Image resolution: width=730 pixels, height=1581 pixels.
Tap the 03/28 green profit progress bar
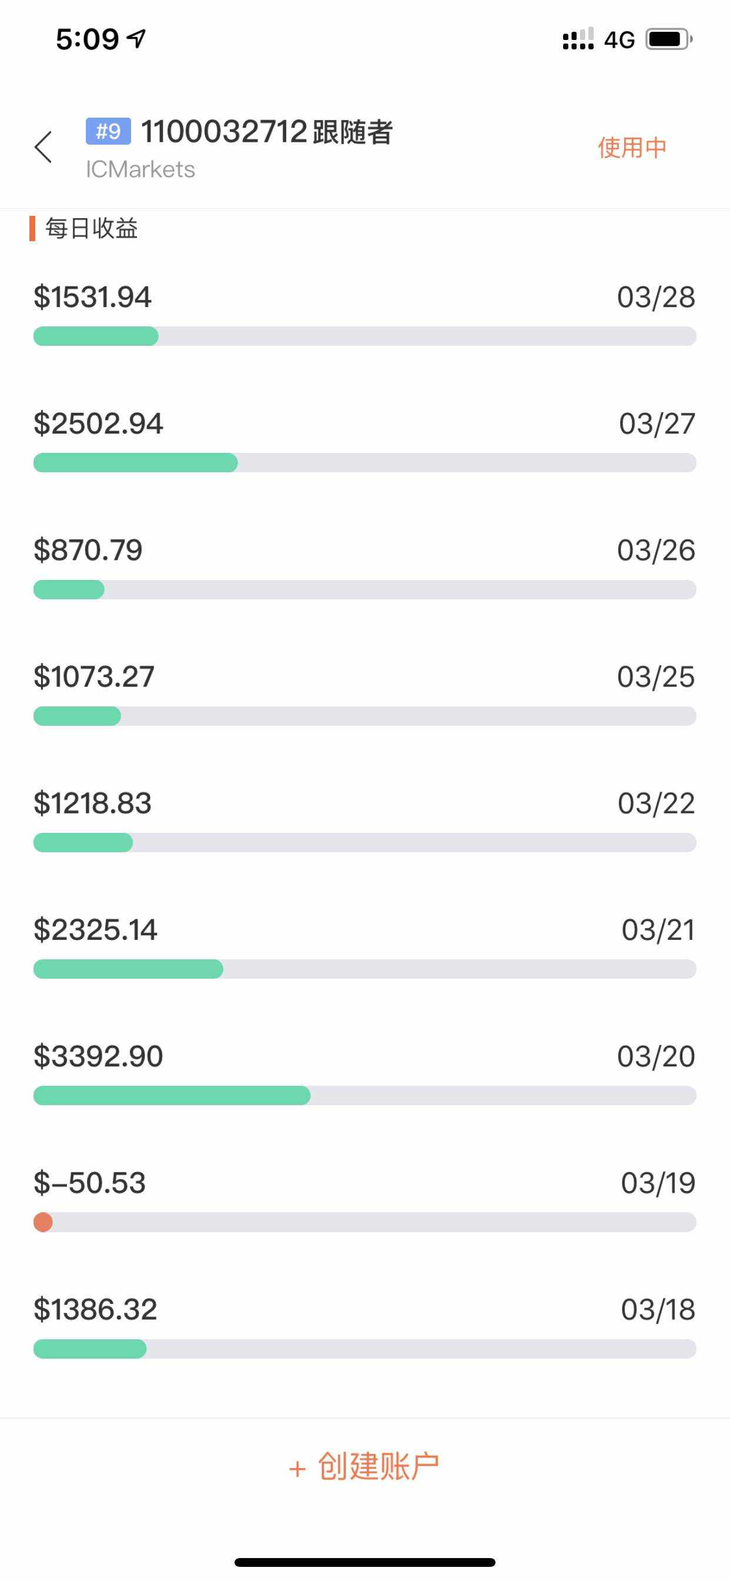(x=96, y=336)
